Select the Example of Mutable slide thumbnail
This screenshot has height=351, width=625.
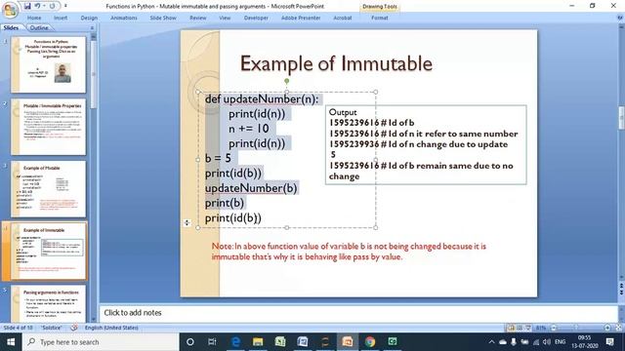pyautogui.click(x=48, y=188)
